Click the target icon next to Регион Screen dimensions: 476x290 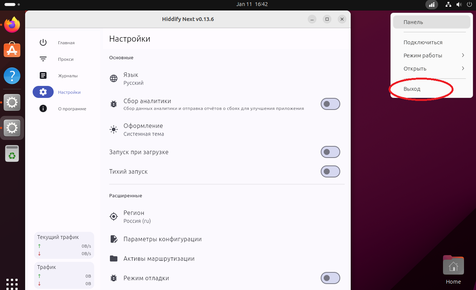pos(114,216)
